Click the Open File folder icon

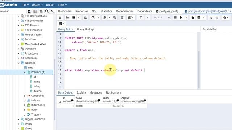(x=68, y=18)
